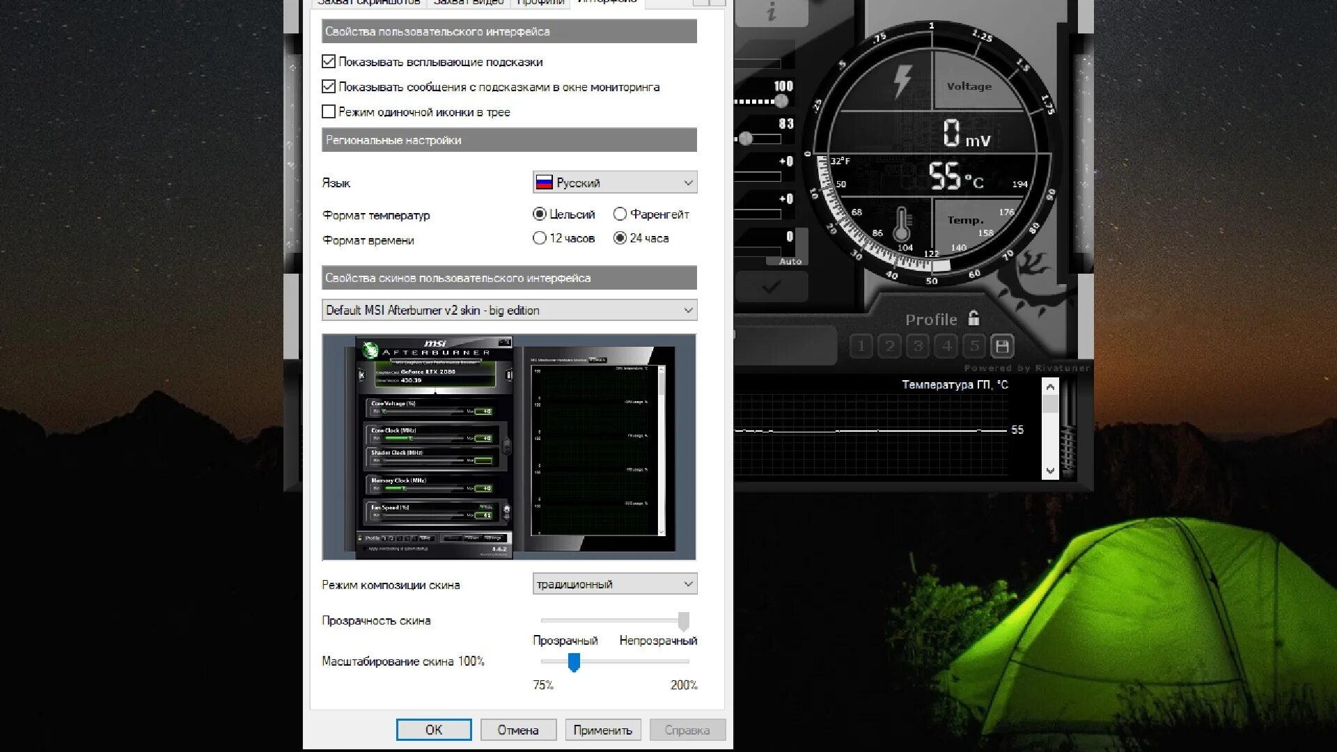This screenshot has height=752, width=1337.
Task: Click the profile lock icon in Afterburner
Action: 974,318
